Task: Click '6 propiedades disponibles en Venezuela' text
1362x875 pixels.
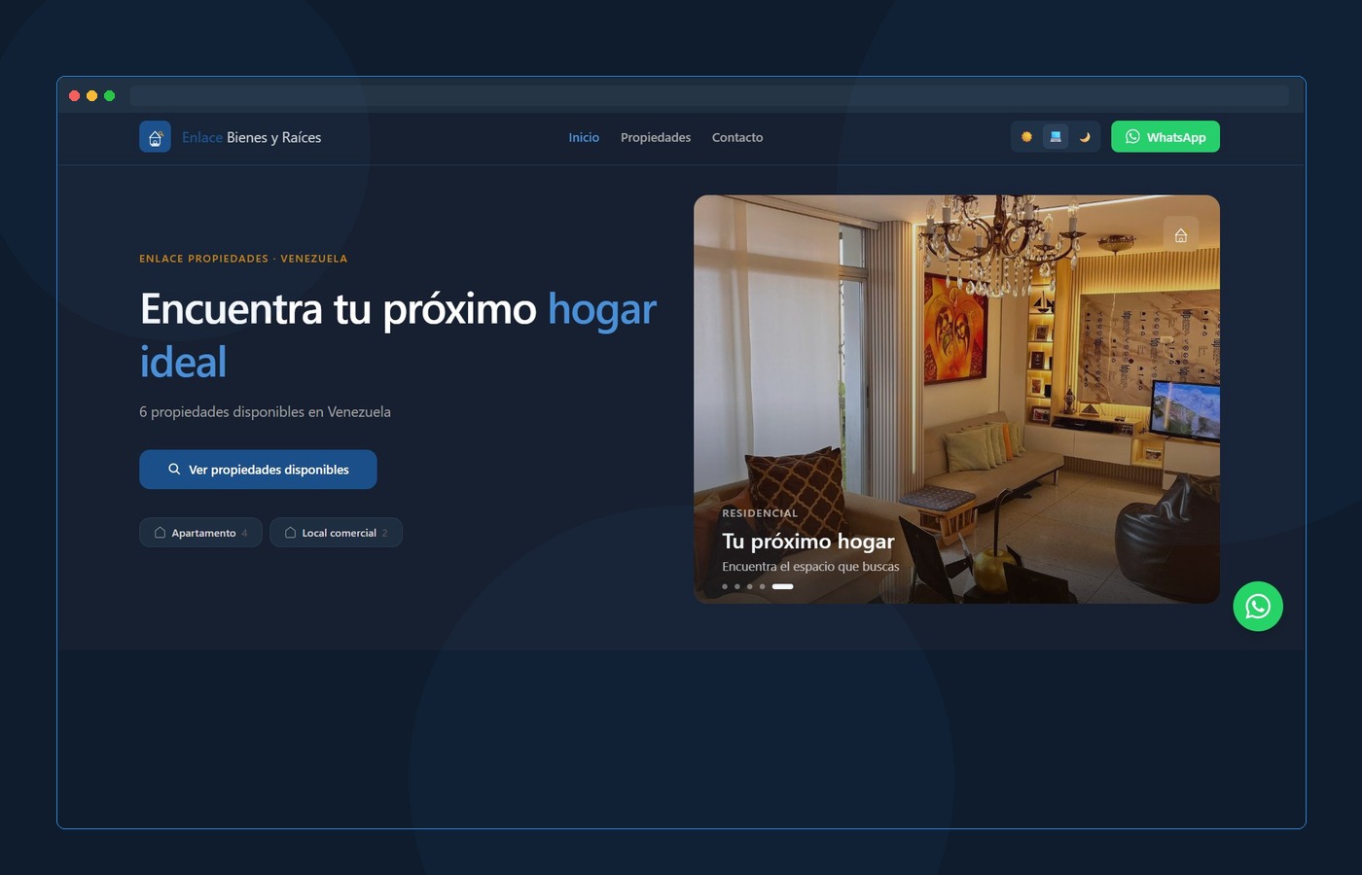Action: (x=265, y=412)
